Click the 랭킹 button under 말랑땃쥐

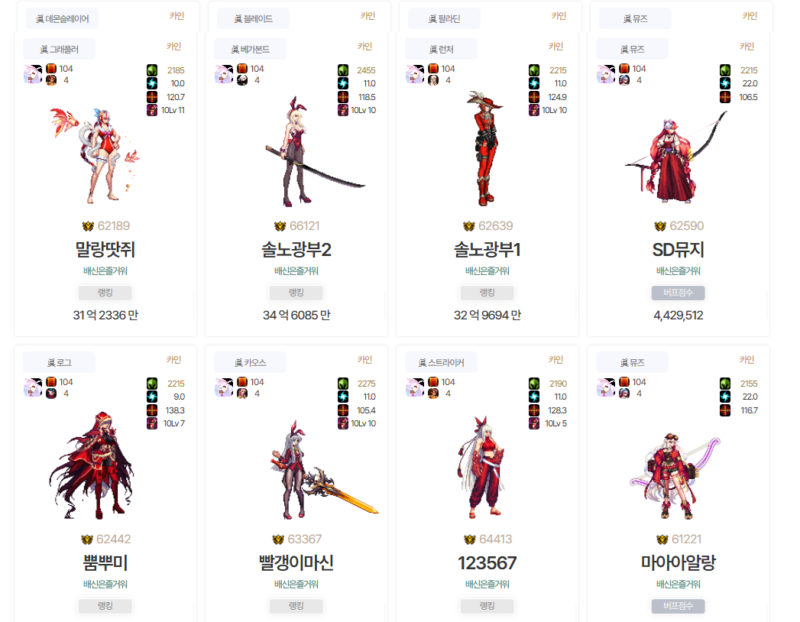(x=105, y=293)
